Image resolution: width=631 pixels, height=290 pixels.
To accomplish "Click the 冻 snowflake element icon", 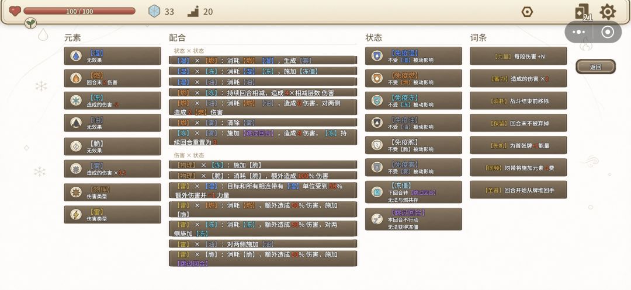I will pos(75,100).
